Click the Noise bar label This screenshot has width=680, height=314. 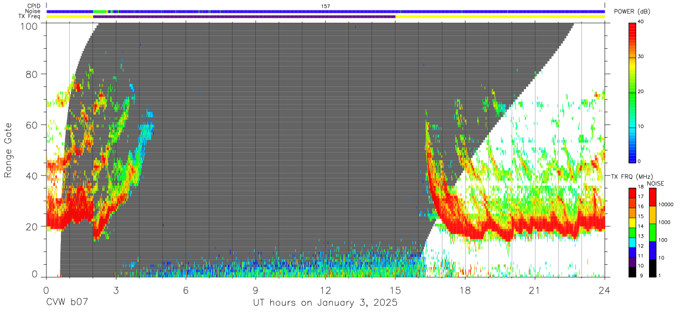33,11
